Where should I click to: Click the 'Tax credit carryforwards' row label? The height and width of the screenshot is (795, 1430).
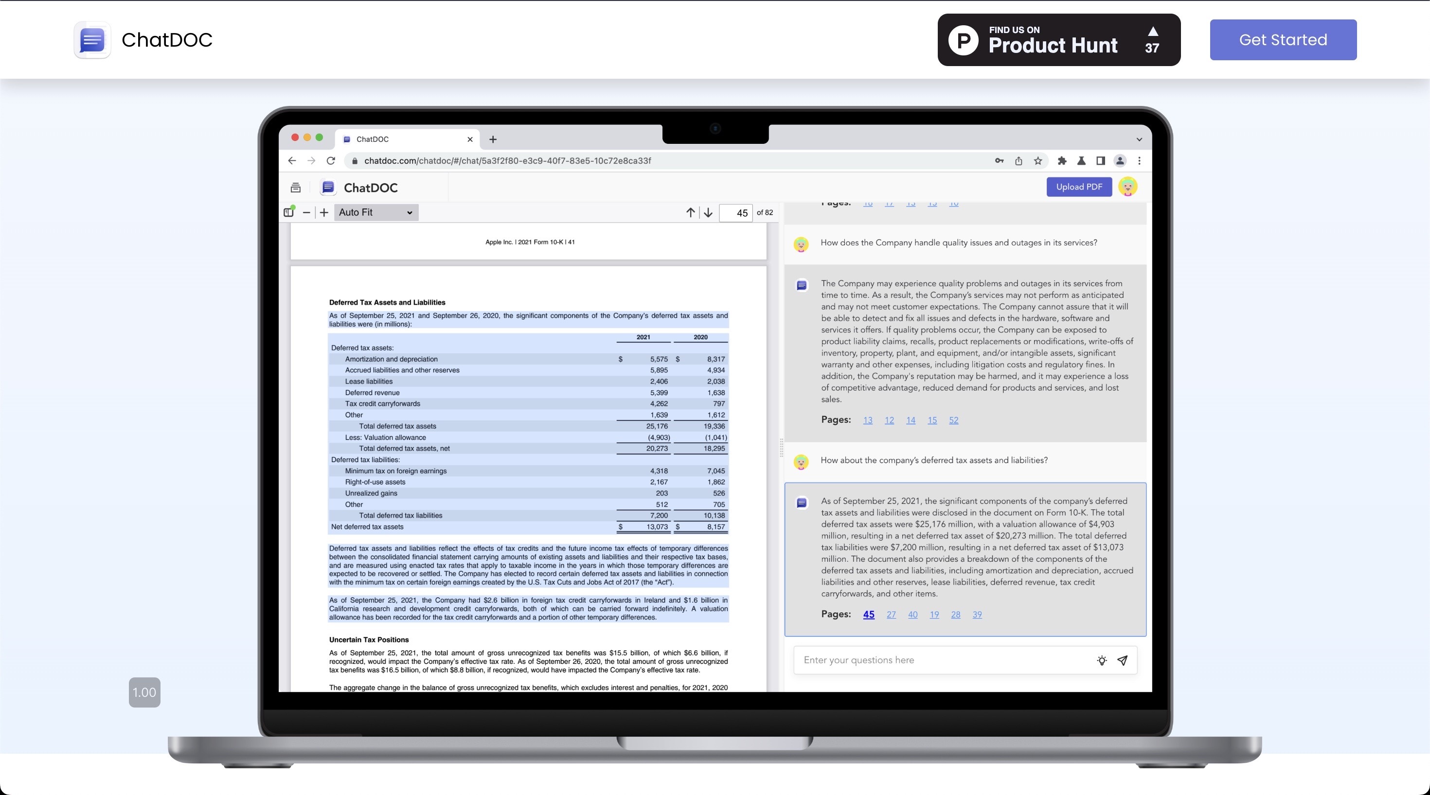click(382, 404)
